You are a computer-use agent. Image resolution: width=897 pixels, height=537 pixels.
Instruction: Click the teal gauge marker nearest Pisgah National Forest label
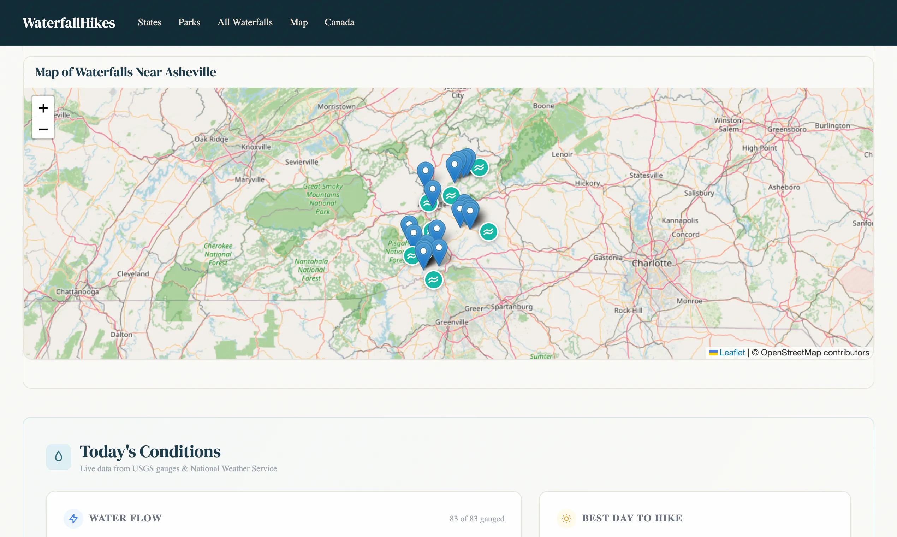412,256
